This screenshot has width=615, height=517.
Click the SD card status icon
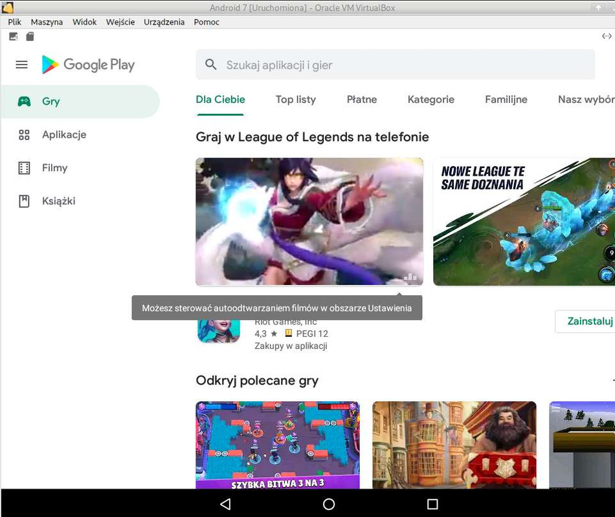30,36
